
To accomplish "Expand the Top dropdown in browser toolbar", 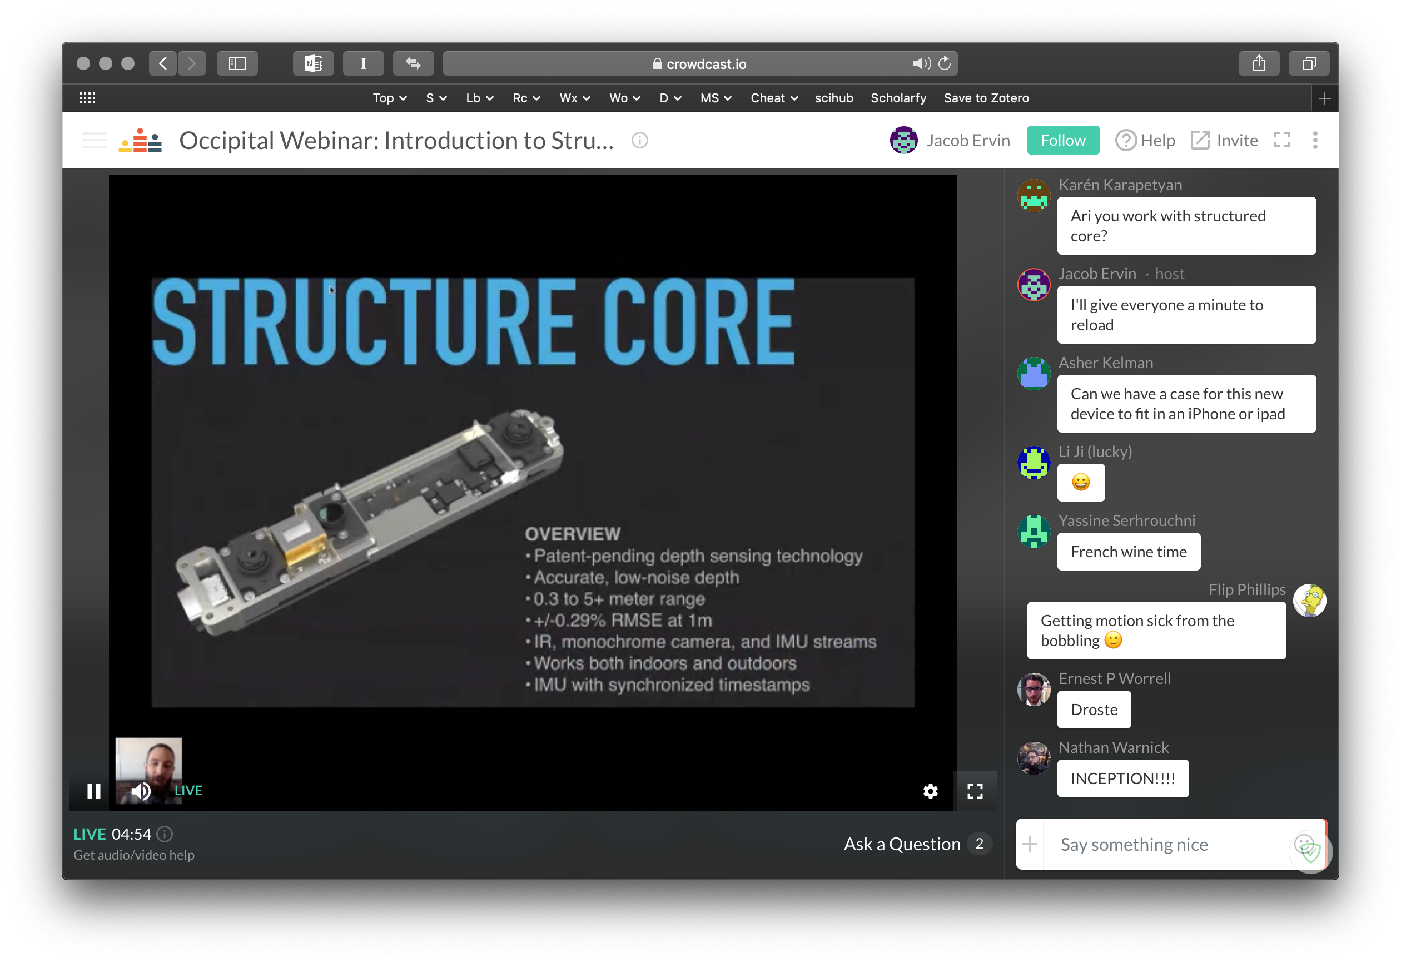I will [x=389, y=97].
